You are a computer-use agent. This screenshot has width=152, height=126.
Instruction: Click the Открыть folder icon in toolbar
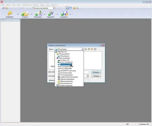click(x=25, y=14)
